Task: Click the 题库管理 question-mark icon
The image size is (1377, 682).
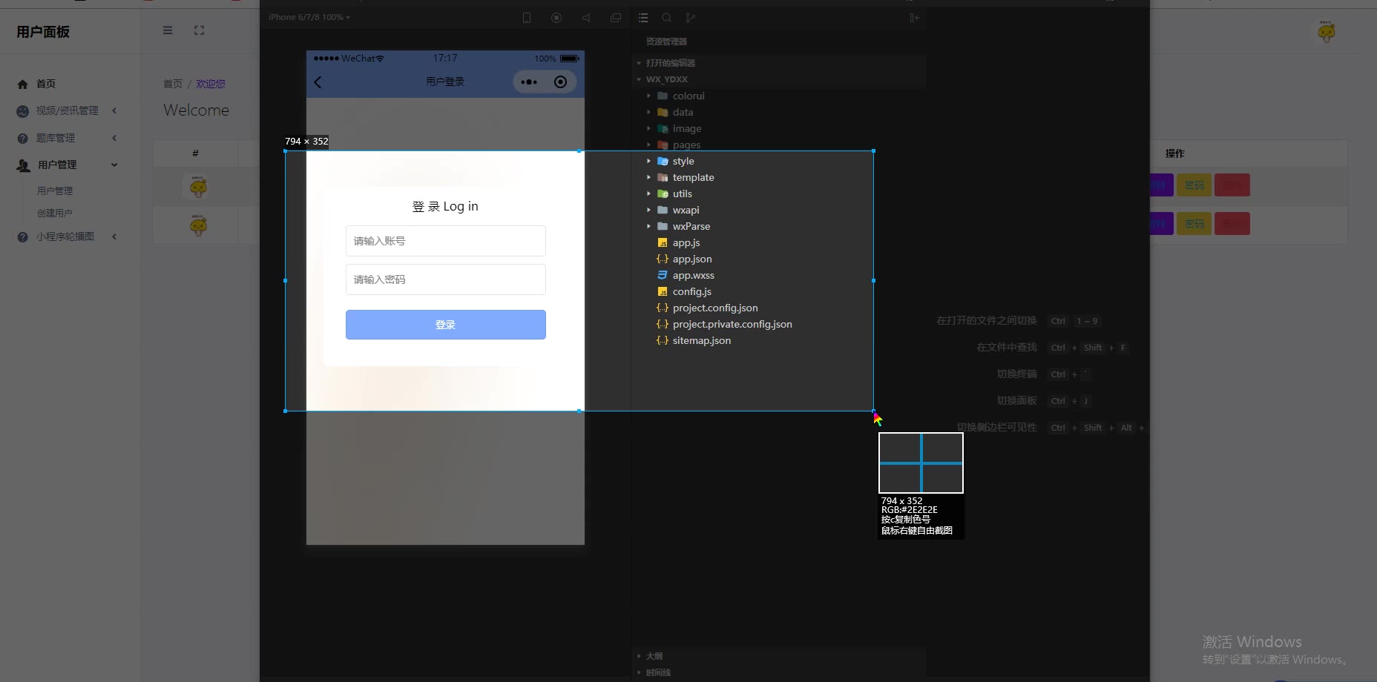Action: click(x=22, y=139)
